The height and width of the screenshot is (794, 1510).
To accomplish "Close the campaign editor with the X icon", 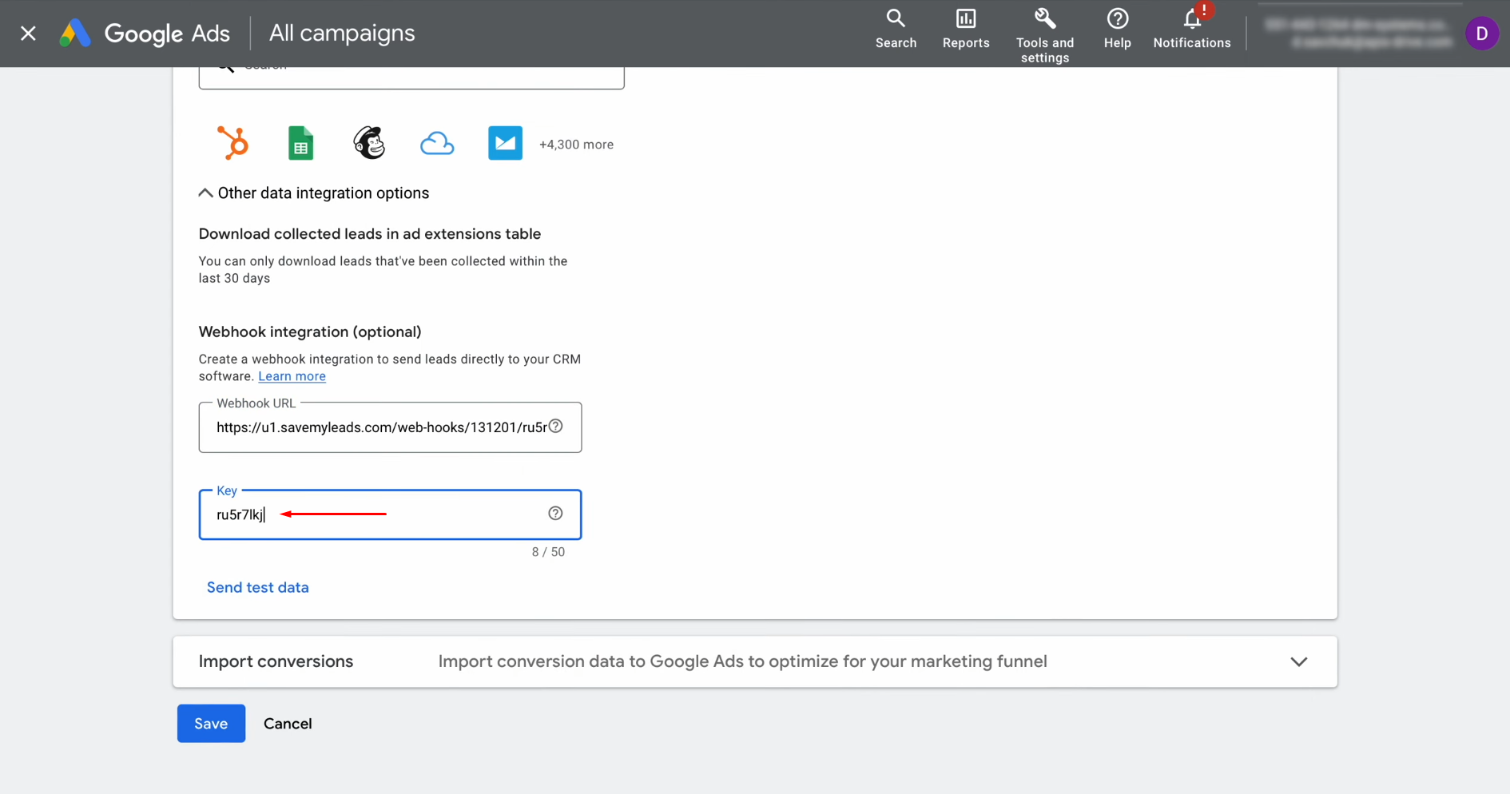I will [x=28, y=34].
